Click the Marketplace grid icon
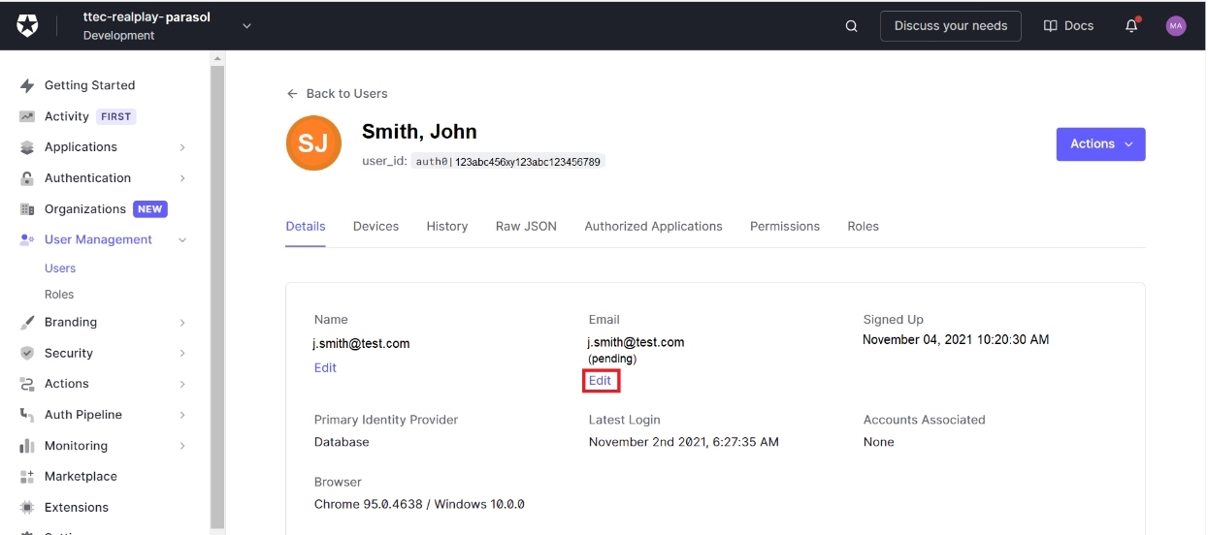1208x535 pixels. tap(27, 477)
